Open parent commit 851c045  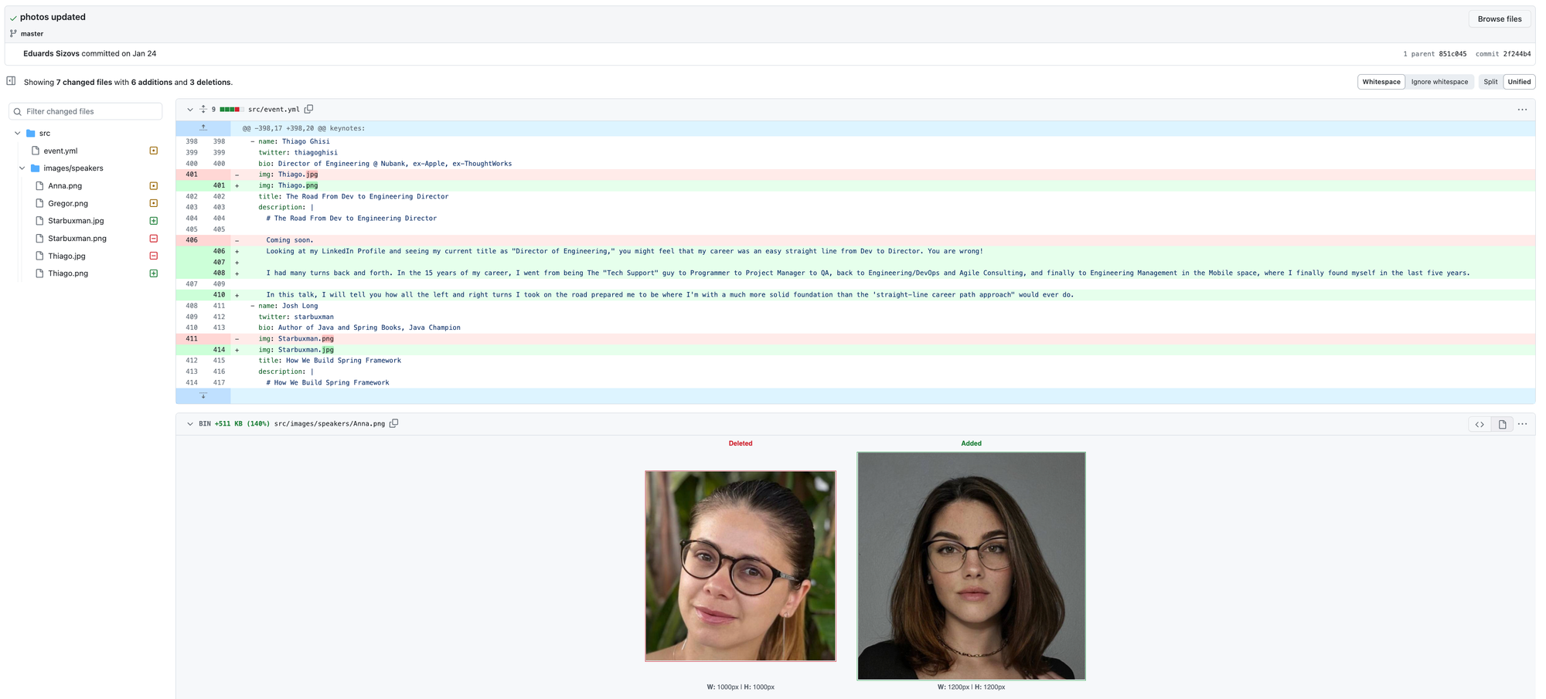(x=1452, y=54)
